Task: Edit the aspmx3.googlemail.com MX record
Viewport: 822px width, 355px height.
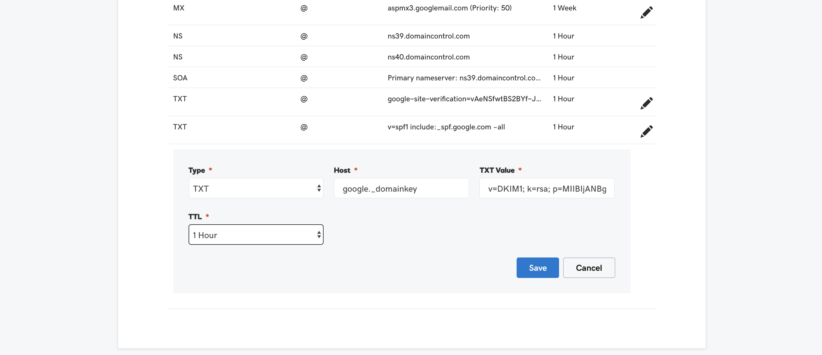Action: tap(646, 12)
